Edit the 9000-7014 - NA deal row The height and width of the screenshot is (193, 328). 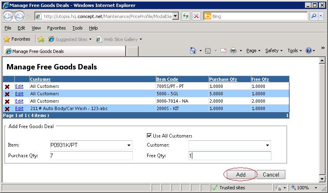coord(19,101)
